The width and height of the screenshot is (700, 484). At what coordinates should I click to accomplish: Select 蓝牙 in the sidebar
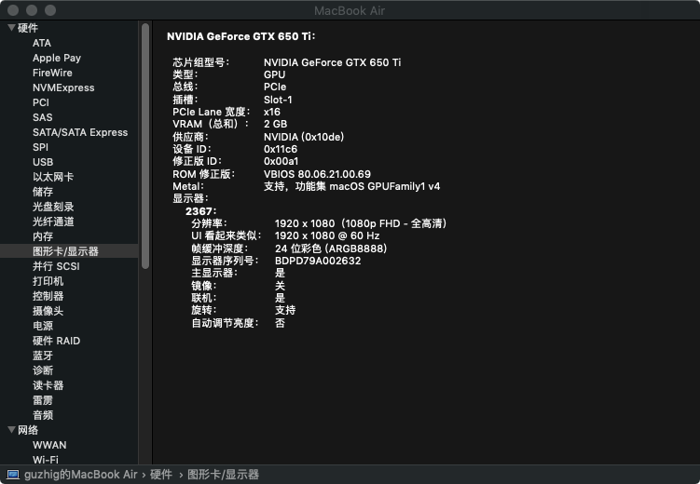(43, 356)
